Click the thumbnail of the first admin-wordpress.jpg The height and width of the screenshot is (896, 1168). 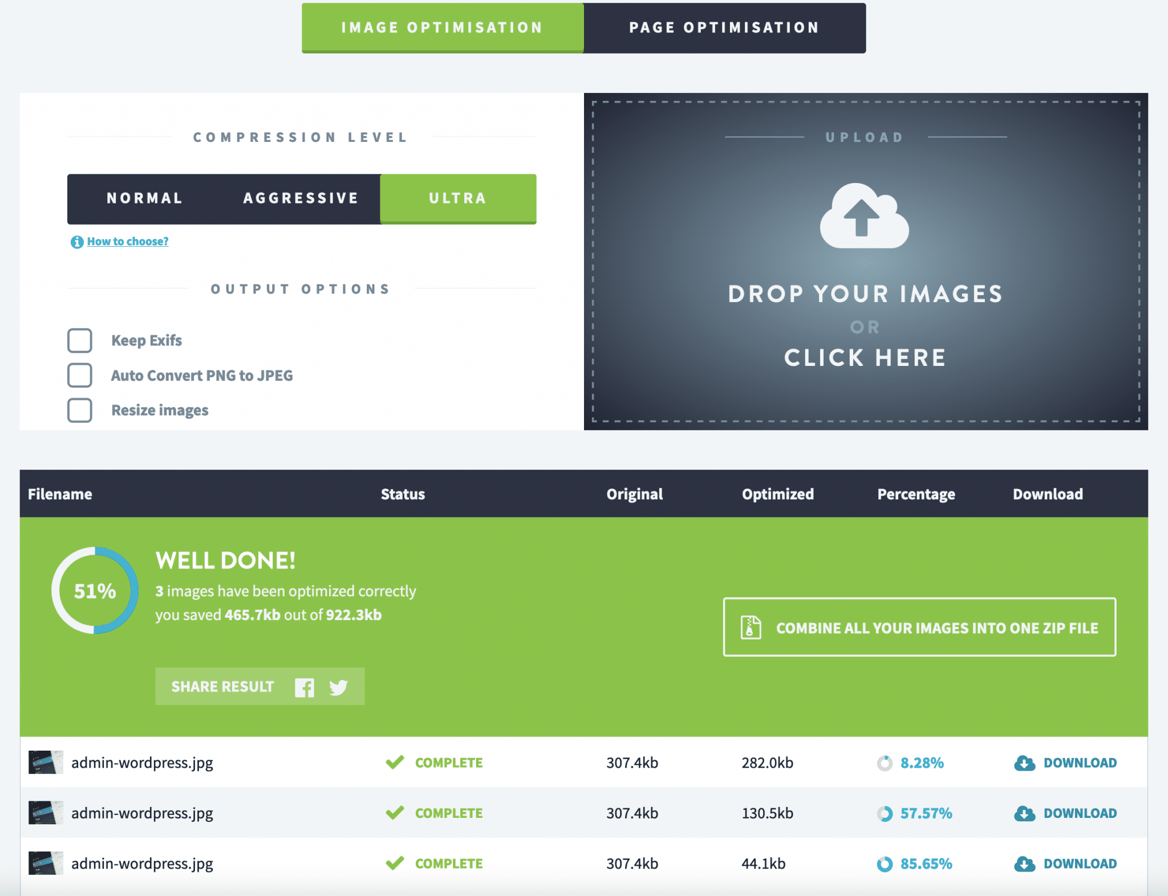pyautogui.click(x=45, y=763)
